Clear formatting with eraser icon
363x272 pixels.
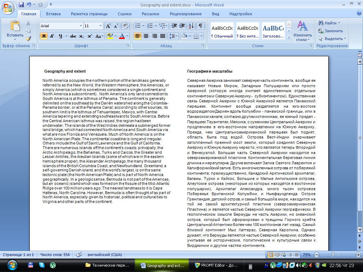[x=125, y=26]
